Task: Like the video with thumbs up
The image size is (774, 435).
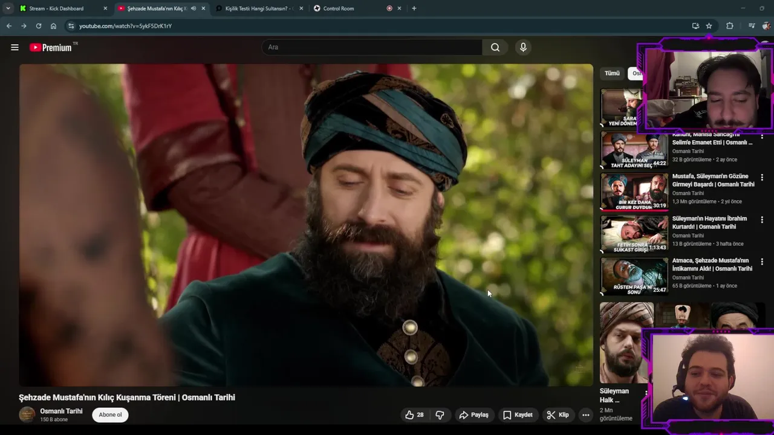Action: [414, 415]
